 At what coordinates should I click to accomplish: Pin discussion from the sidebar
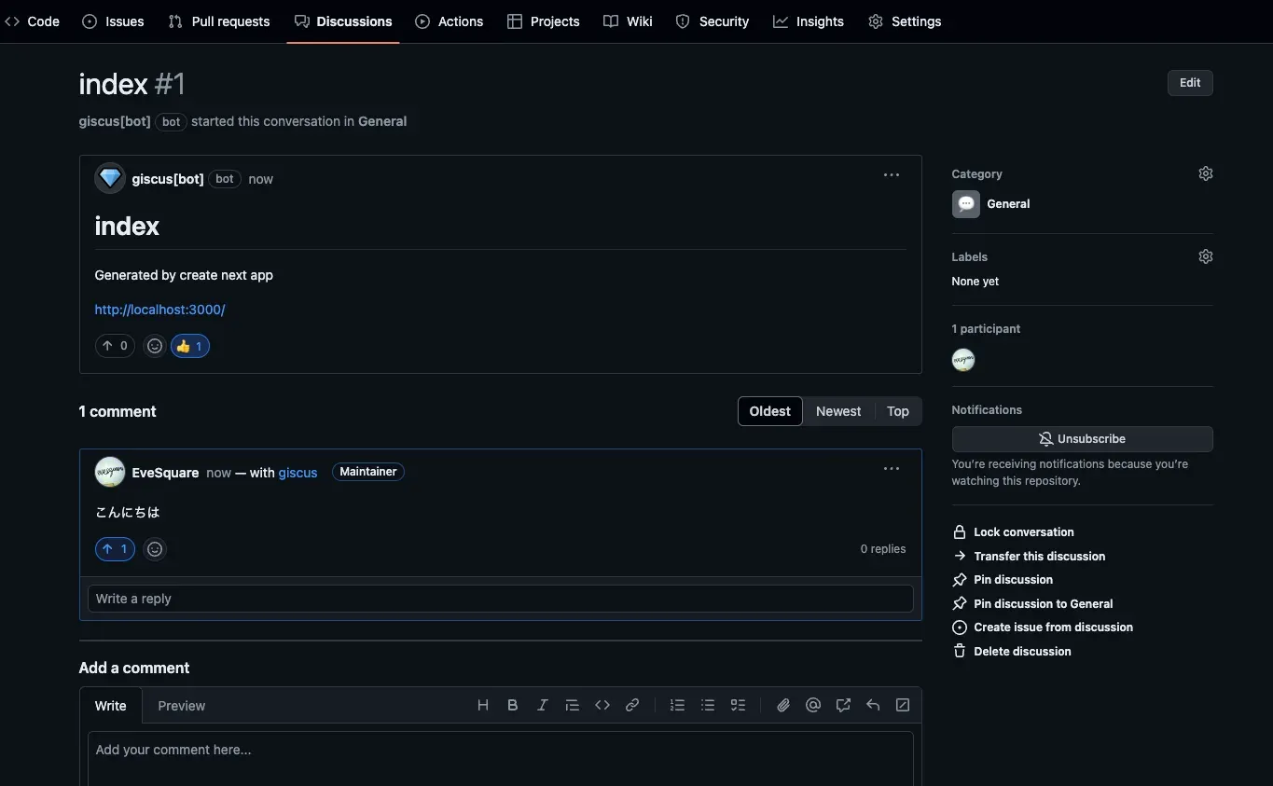pyautogui.click(x=1003, y=580)
